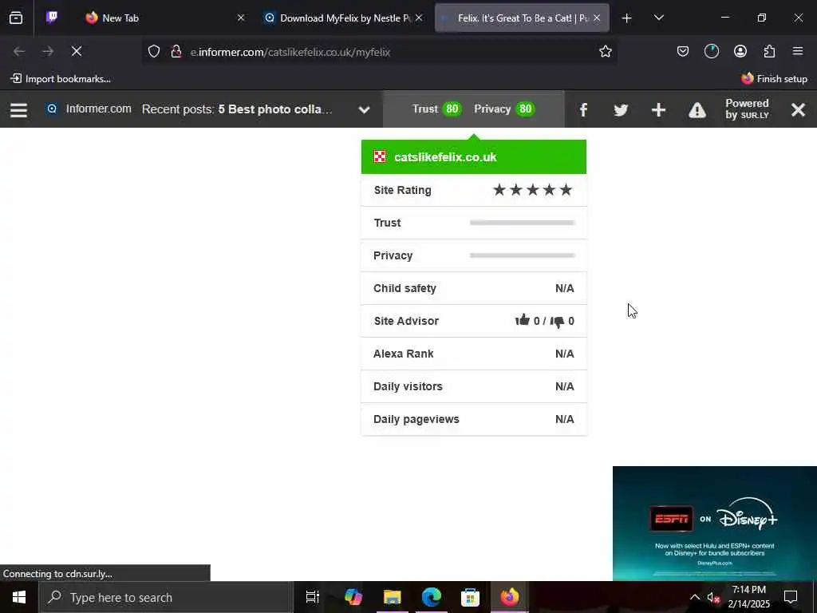Click the Firefox taskbar icon
This screenshot has height=613, width=817.
510,597
